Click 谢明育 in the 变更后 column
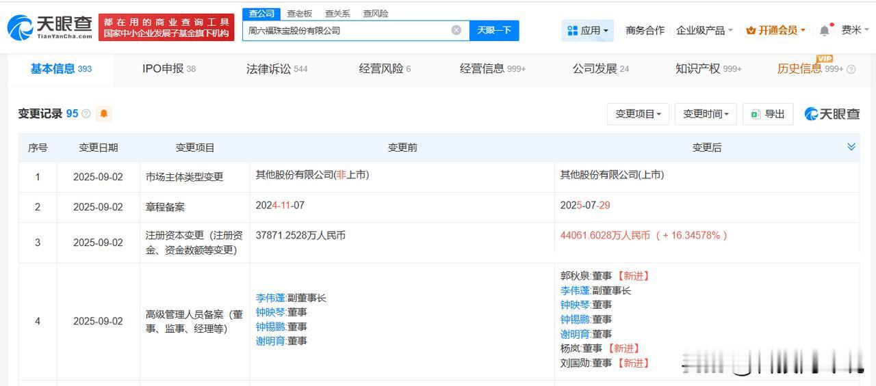 tap(574, 334)
